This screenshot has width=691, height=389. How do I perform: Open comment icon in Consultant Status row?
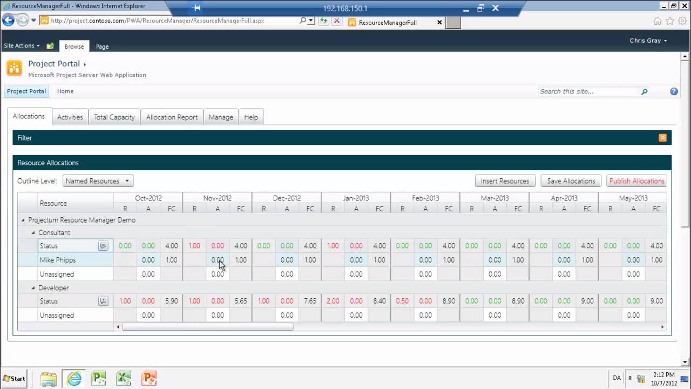[103, 246]
